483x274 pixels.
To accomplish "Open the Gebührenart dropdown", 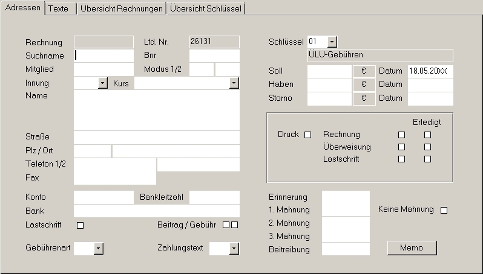I will [99, 248].
